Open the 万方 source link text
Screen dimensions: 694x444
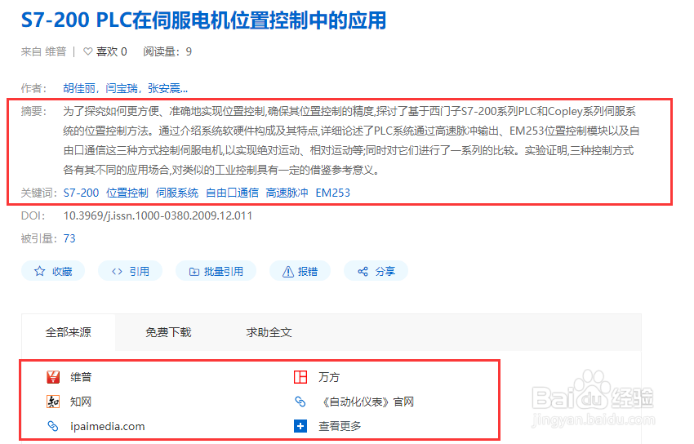pyautogui.click(x=329, y=377)
